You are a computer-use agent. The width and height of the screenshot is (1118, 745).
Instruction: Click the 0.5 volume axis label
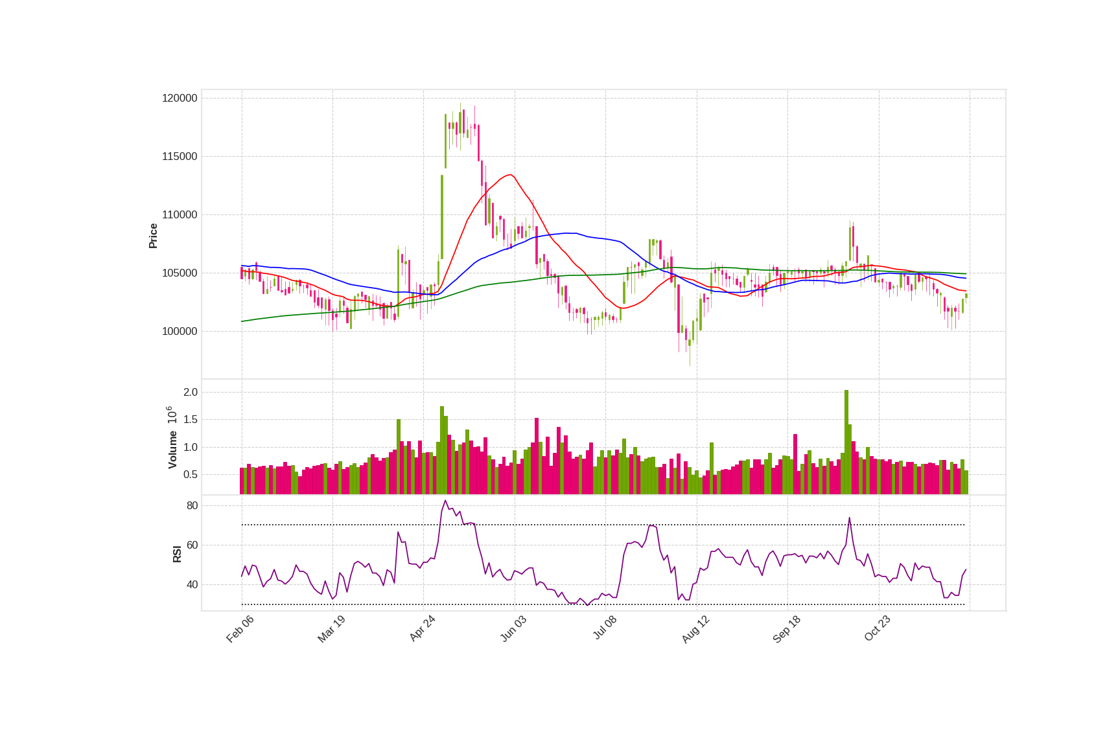[x=191, y=475]
